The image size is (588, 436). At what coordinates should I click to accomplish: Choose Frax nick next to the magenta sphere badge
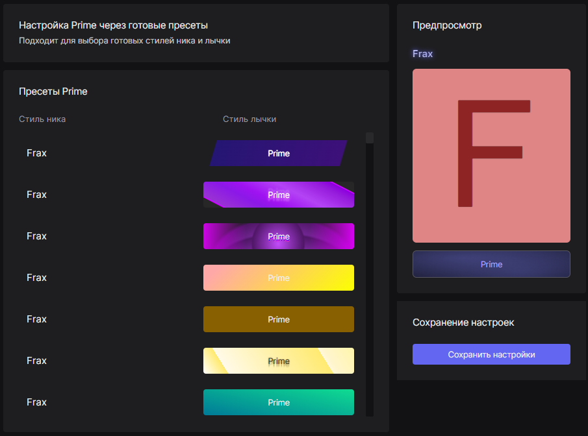pos(37,236)
